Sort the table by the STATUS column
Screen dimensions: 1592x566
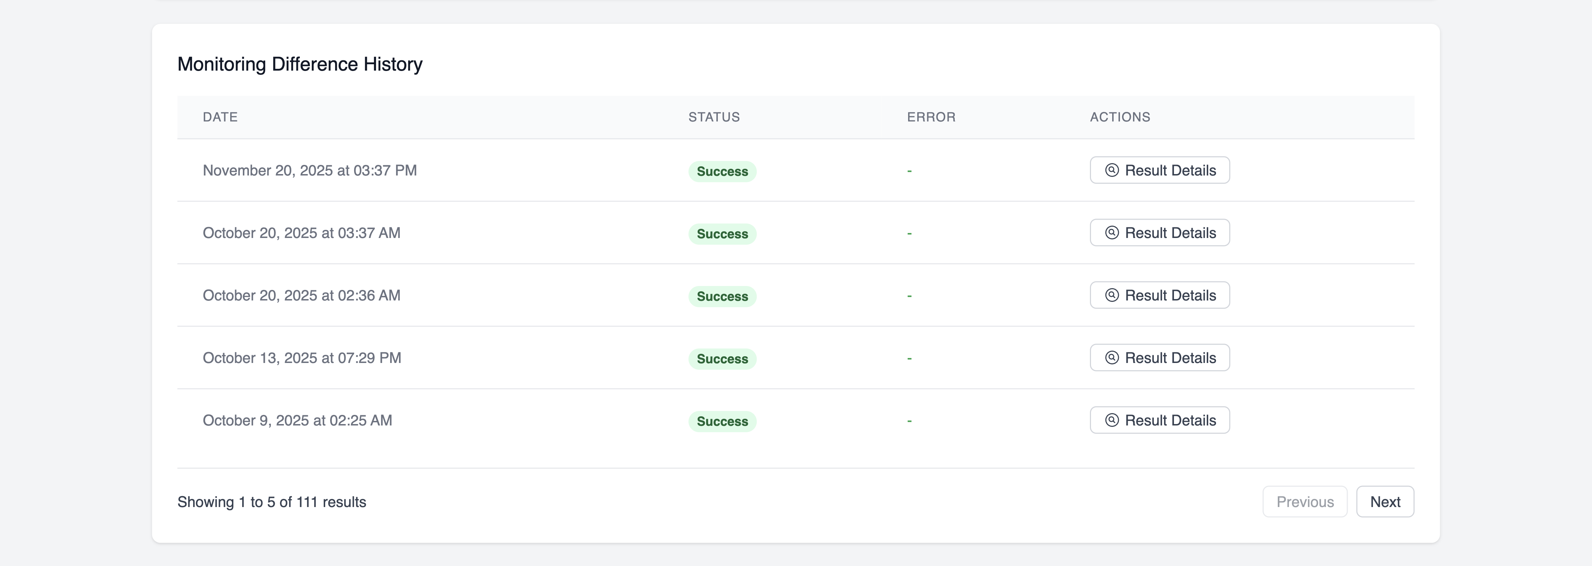click(x=714, y=117)
